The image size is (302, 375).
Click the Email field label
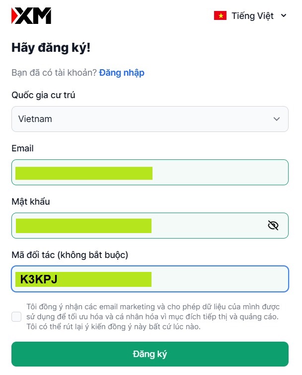click(22, 148)
